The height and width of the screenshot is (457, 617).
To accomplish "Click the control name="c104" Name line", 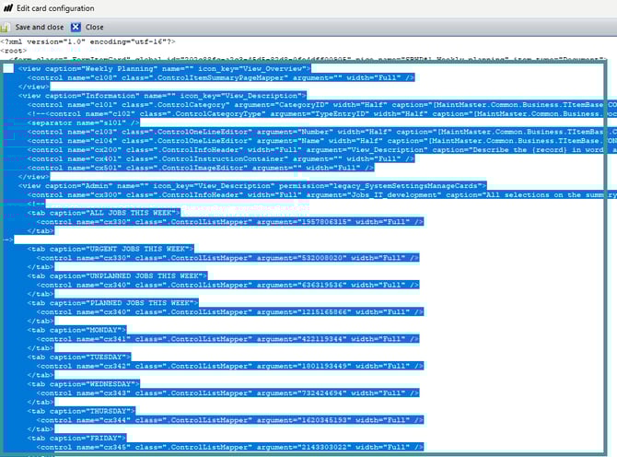I will (x=322, y=141).
